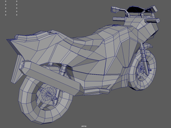Image resolution: width=171 pixels, height=128 pixels.
Task: Click the persp camera label
Action: tap(84, 126)
